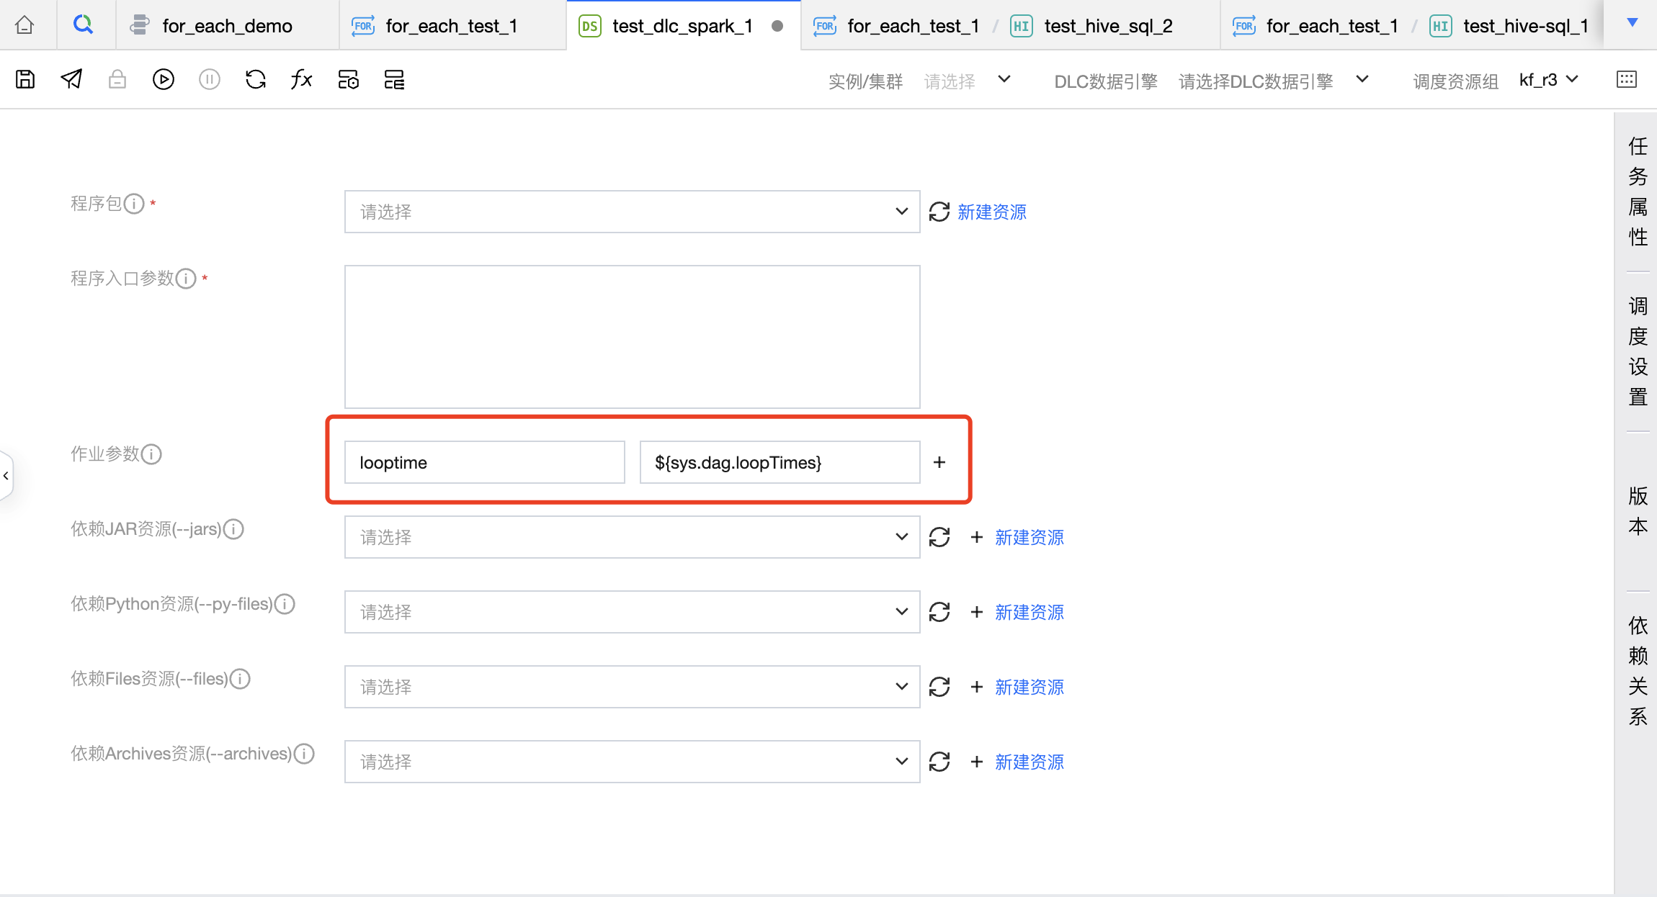Screen dimensions: 1657x897
Task: Click the home icon
Action: coord(24,25)
